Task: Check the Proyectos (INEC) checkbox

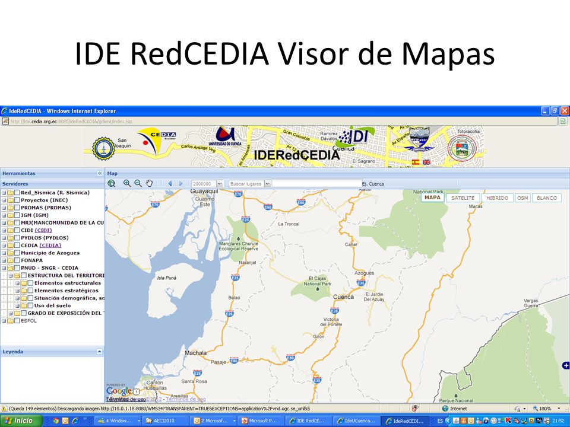Action: click(x=17, y=200)
